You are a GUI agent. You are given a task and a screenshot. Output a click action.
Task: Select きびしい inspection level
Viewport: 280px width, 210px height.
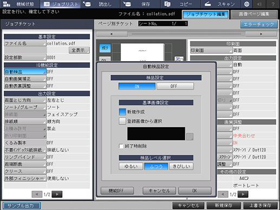coord(181,166)
